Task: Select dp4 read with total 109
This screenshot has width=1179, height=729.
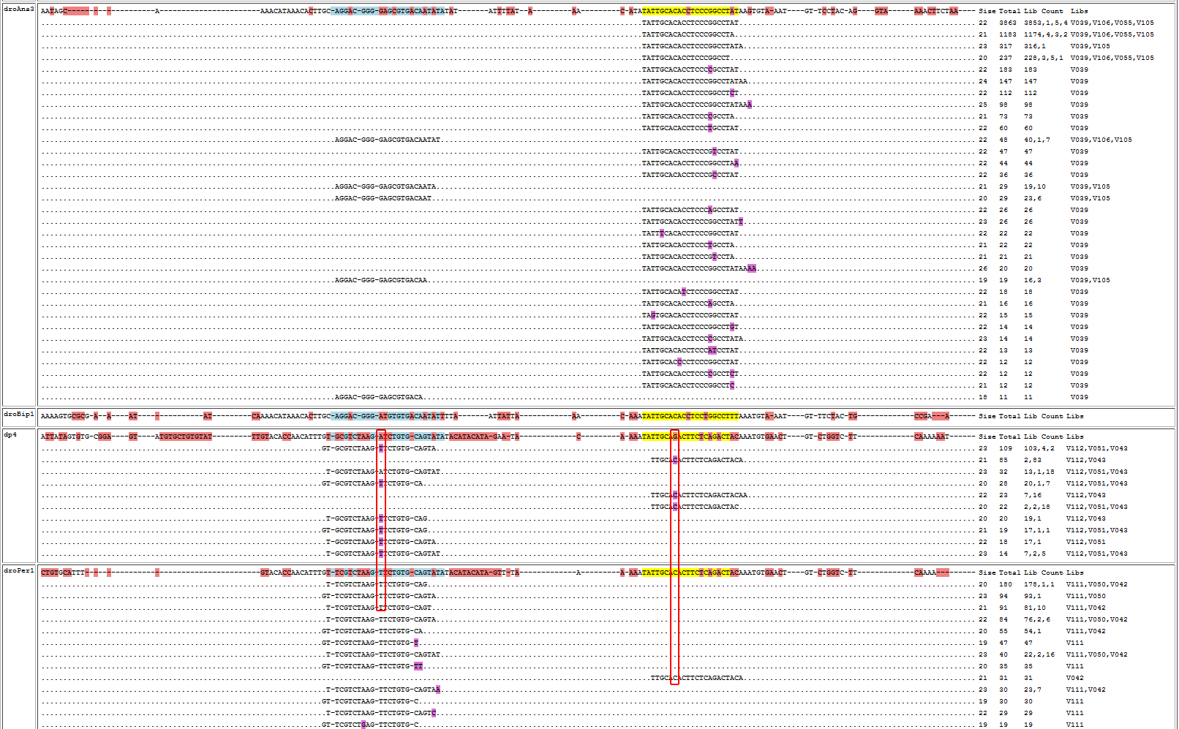Action: 379,448
